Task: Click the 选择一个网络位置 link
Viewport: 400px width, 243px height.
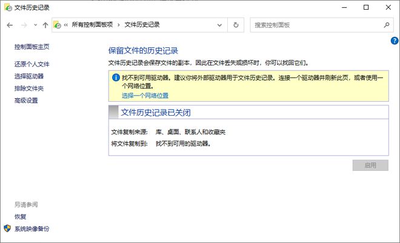Action: [x=145, y=96]
